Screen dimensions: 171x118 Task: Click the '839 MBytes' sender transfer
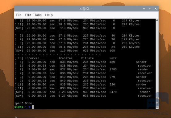69,85
